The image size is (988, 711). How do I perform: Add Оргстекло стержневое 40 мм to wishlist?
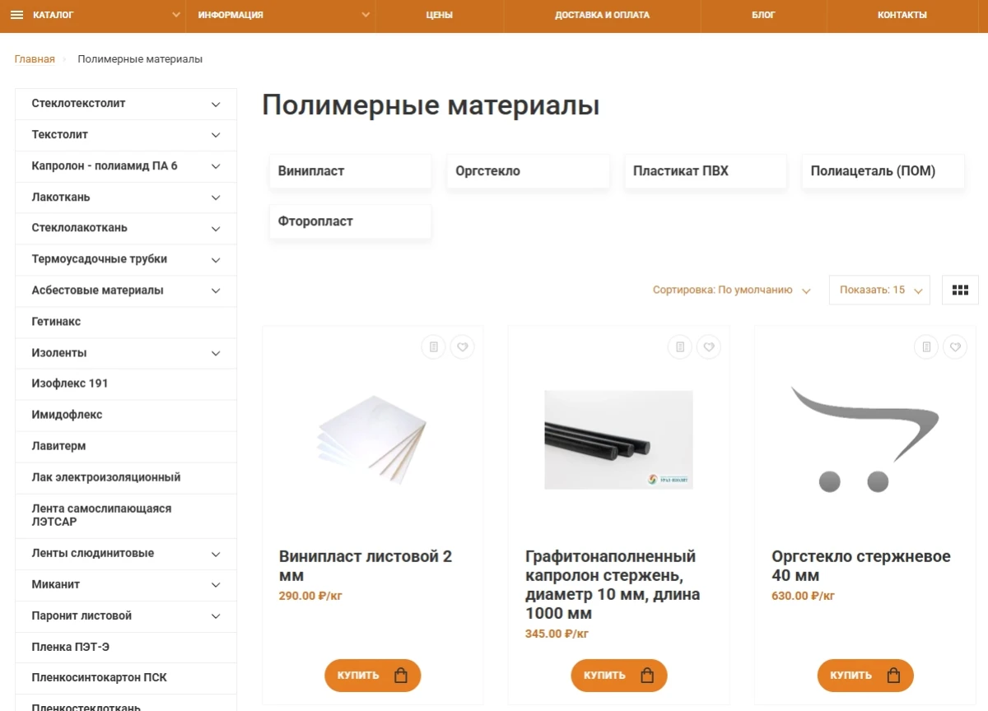(955, 347)
